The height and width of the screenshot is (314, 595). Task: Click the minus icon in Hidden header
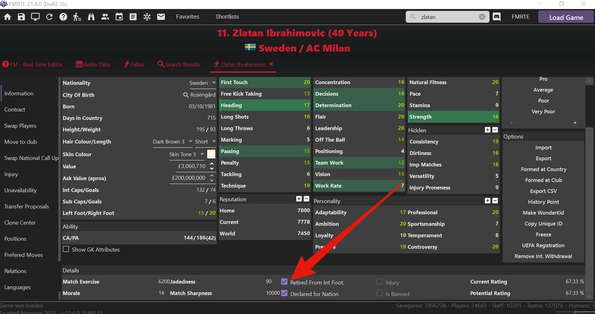click(x=495, y=130)
